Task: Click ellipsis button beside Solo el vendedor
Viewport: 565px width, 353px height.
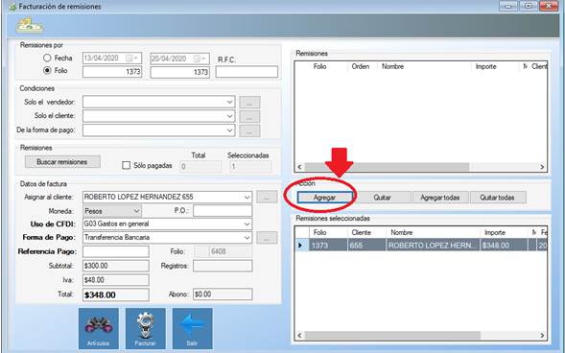Action: point(249,103)
